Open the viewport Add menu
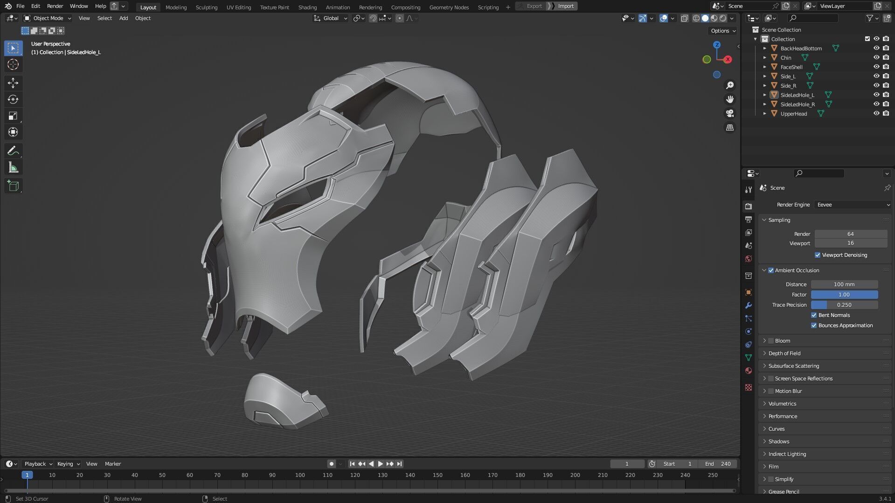Image resolution: width=895 pixels, height=503 pixels. [x=124, y=18]
